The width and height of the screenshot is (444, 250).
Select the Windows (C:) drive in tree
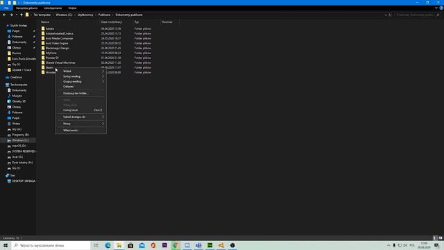[20, 140]
